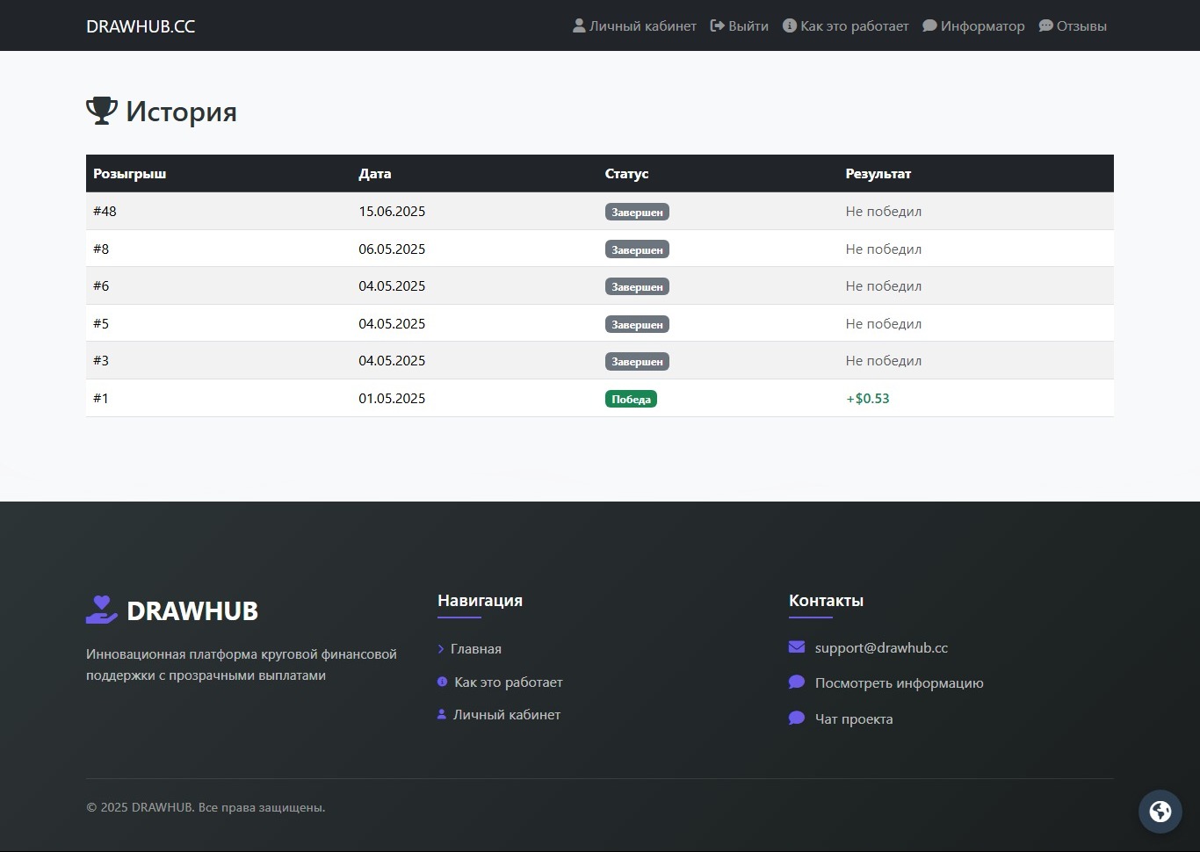Click DRAWHUB footer brand text

(192, 610)
